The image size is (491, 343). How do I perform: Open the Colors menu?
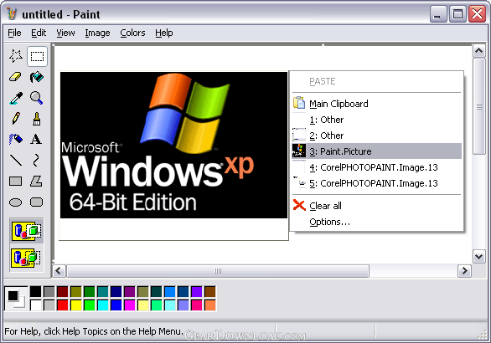132,33
